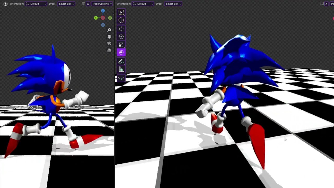Screen dimensions: 334x188
Task: Expand the left viewport toolbar with the chevron
Action: click(x=1, y=13)
